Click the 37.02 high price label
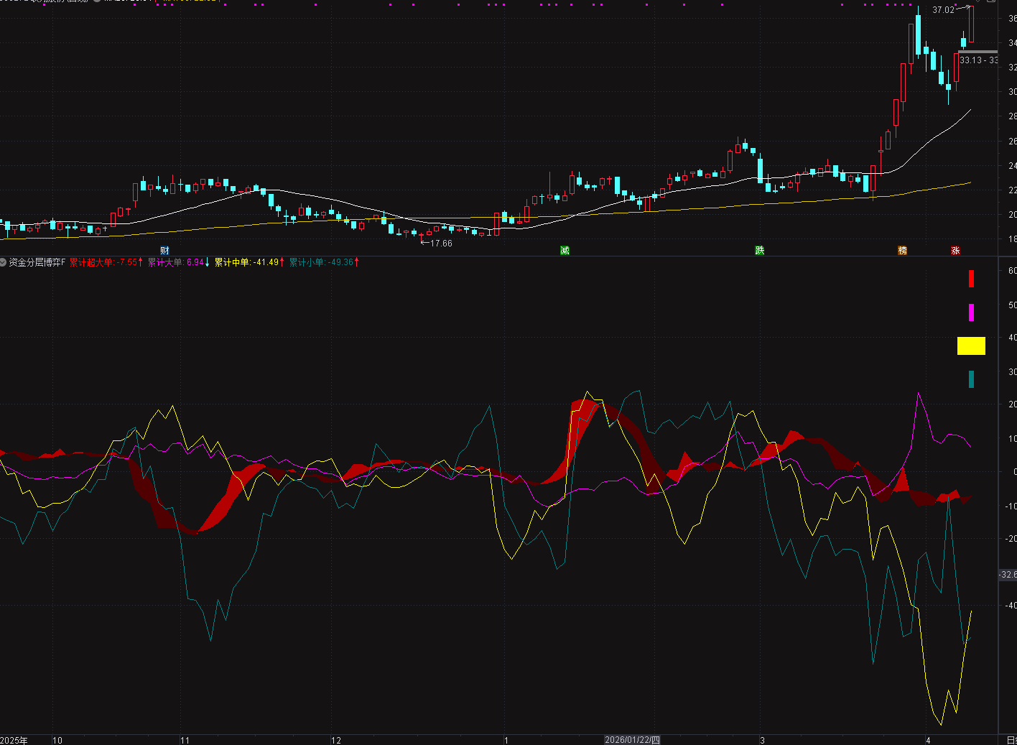 coord(943,10)
